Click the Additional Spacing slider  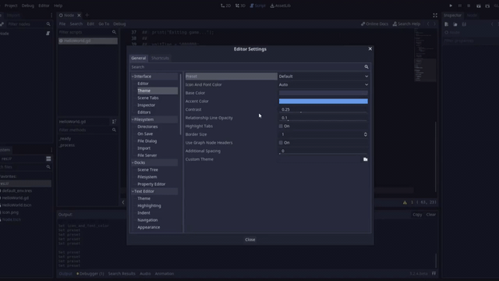coord(324,151)
